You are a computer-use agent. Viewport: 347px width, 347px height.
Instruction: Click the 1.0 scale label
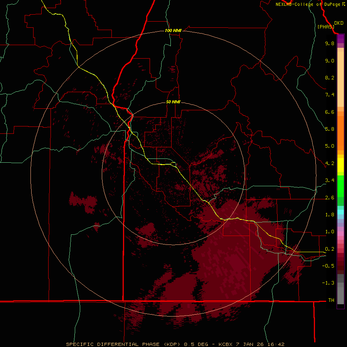pos(330,232)
